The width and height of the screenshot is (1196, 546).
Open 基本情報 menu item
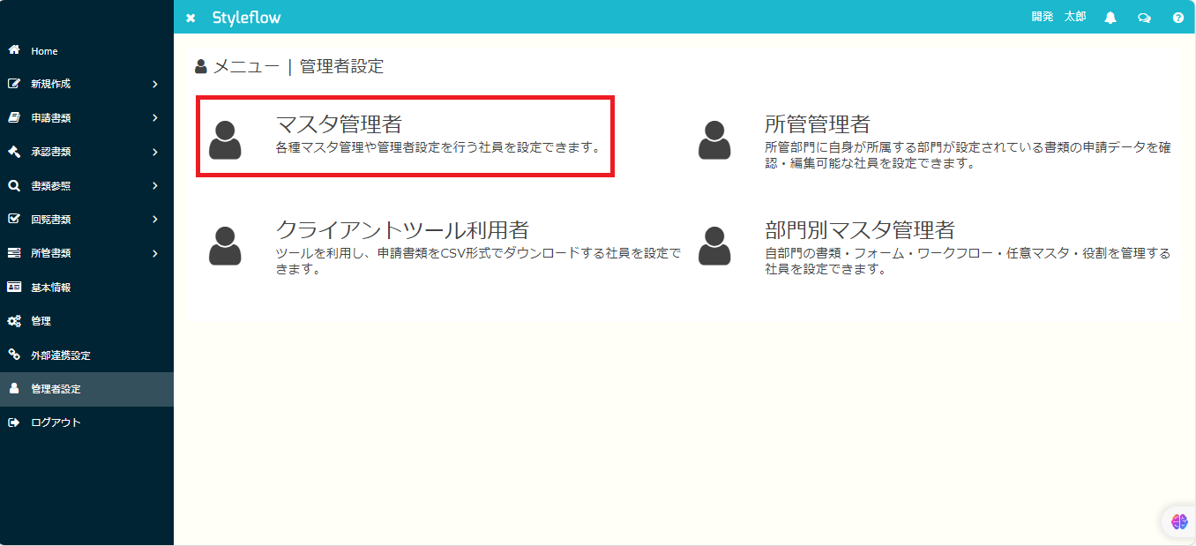coord(86,288)
